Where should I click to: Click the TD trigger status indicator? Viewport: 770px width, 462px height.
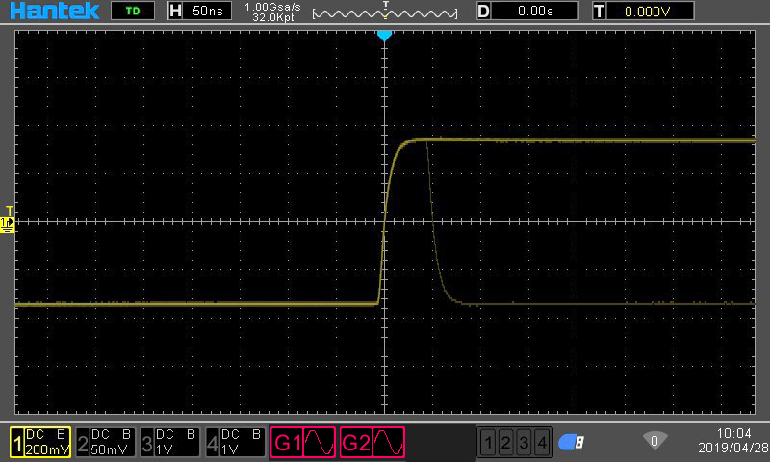pos(132,12)
